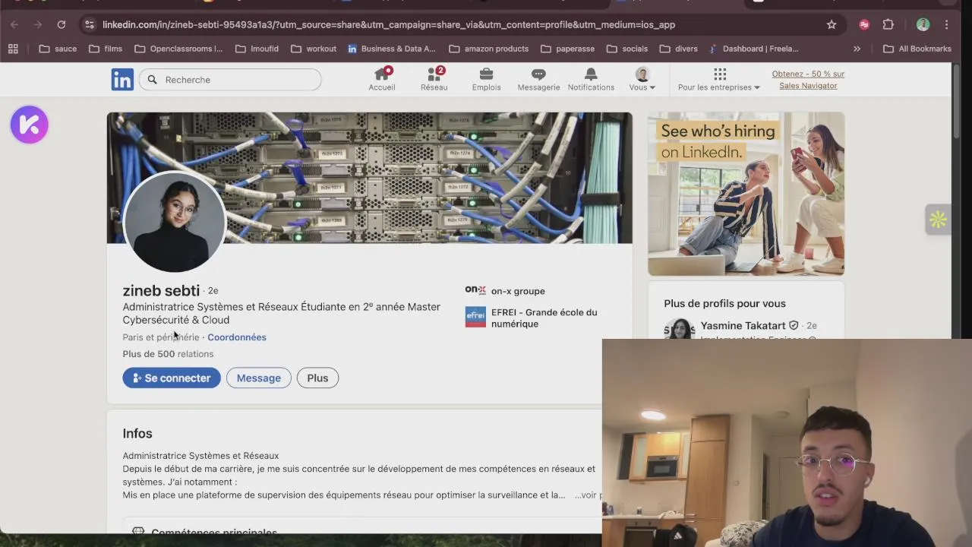
Task: Open the Vous profile menu
Action: [642, 79]
